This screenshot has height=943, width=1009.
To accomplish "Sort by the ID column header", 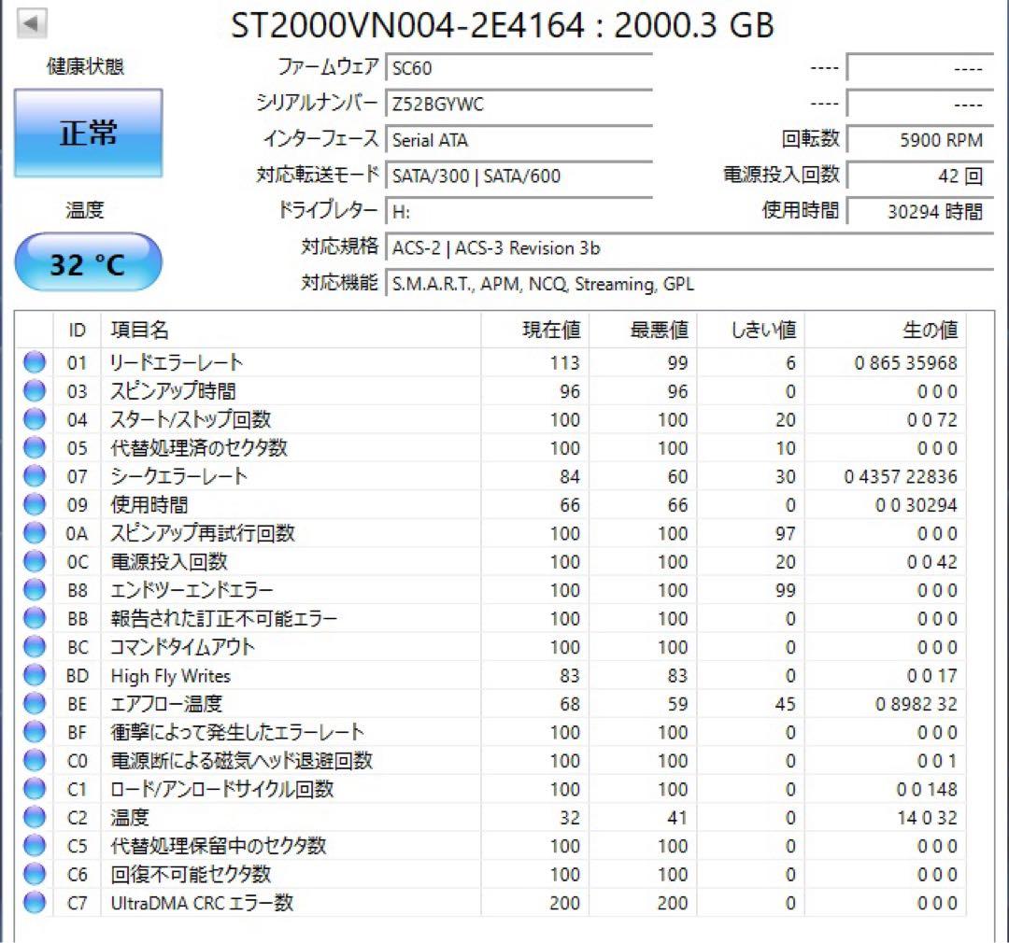I will pyautogui.click(x=77, y=330).
